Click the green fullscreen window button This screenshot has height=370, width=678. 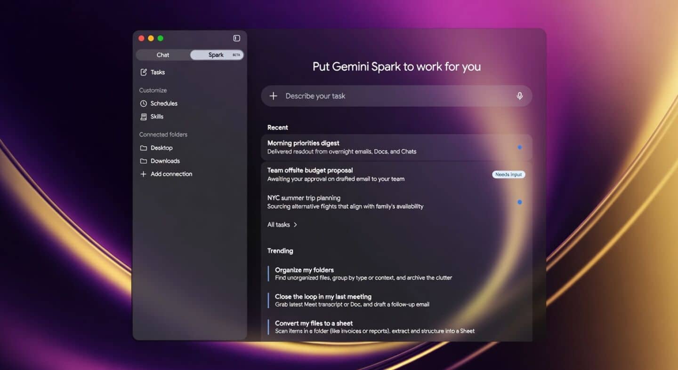(x=160, y=38)
